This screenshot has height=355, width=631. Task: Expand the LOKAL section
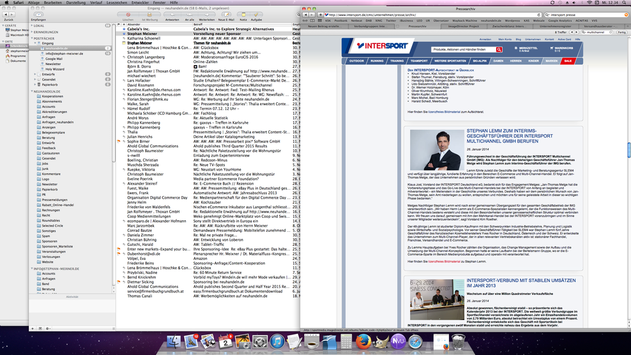(x=32, y=26)
